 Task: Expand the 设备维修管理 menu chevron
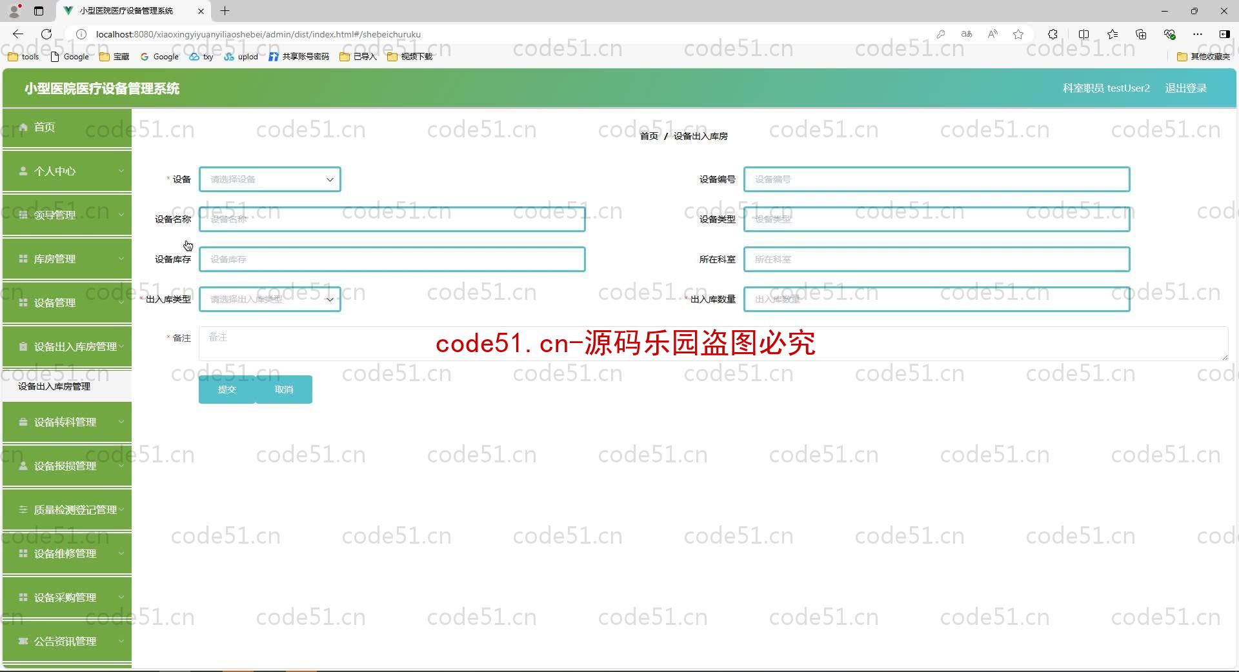tap(121, 553)
